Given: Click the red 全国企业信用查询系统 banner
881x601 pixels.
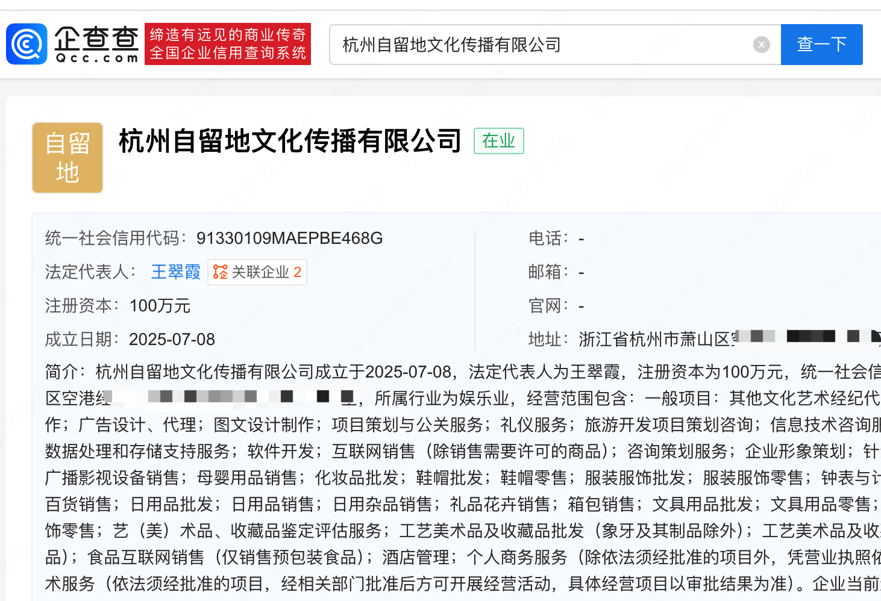Looking at the screenshot, I should [x=228, y=44].
